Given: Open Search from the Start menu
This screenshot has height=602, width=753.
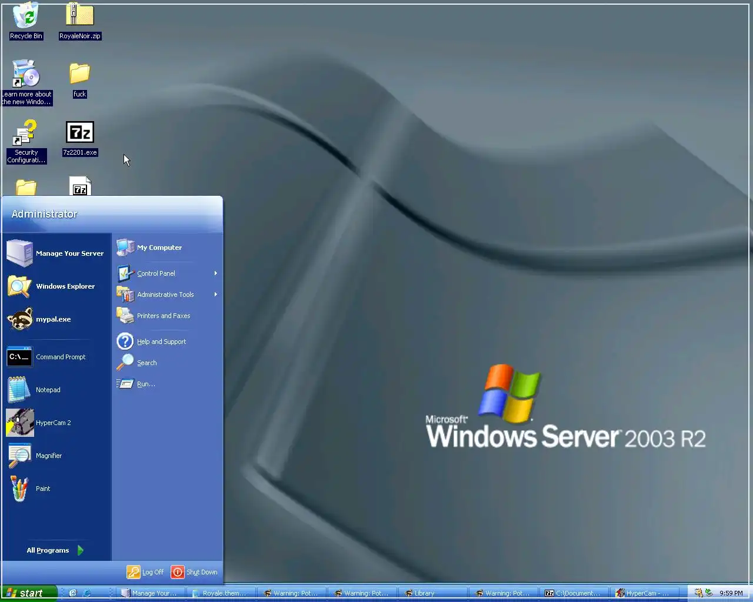Looking at the screenshot, I should [167, 363].
